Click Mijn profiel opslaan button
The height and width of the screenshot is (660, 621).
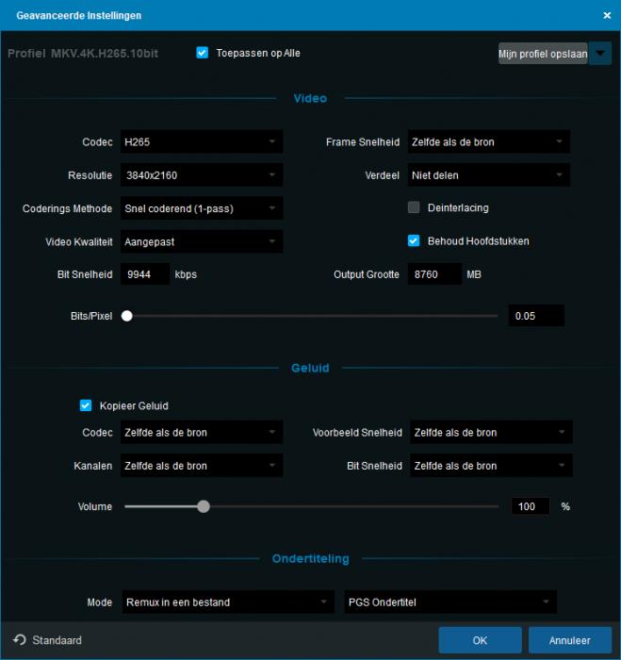coord(543,54)
